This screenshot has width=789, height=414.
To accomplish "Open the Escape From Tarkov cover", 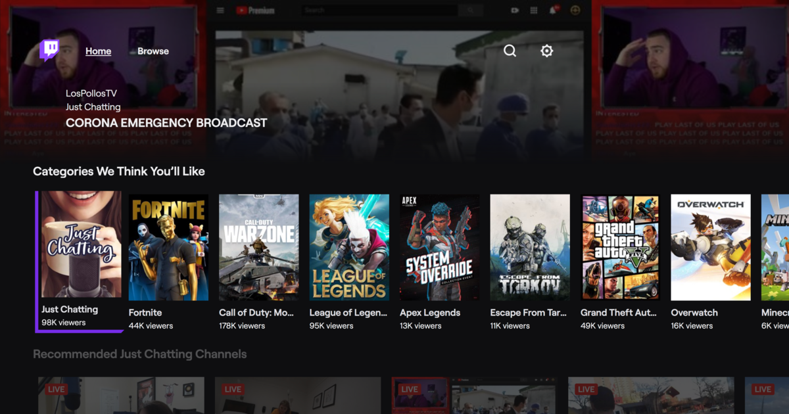I will (530, 247).
